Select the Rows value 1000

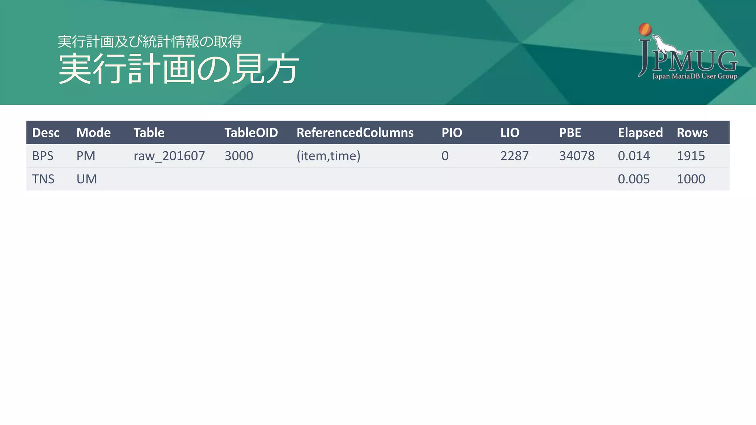click(x=691, y=179)
